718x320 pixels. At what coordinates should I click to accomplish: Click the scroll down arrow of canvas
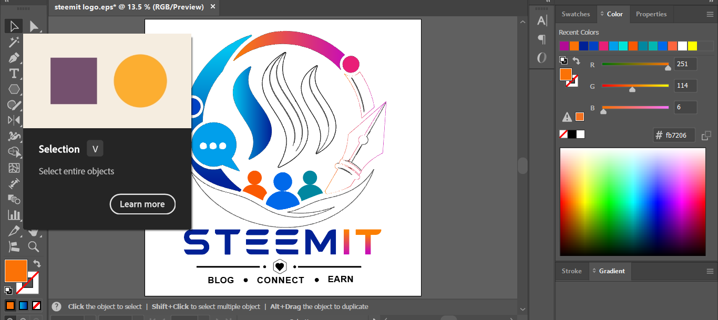pos(522,309)
